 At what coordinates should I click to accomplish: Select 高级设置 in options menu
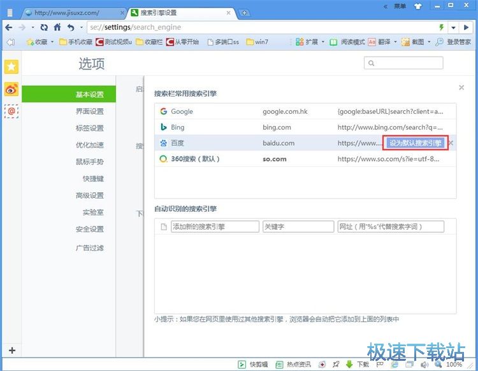pyautogui.click(x=90, y=195)
